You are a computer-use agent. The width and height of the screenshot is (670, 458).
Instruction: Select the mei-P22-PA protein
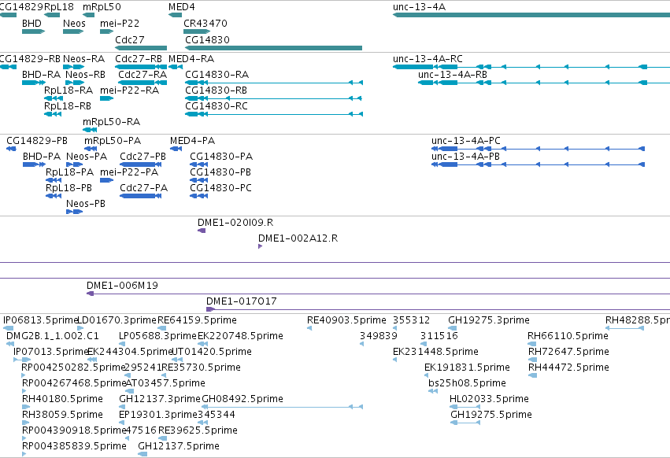(x=107, y=180)
